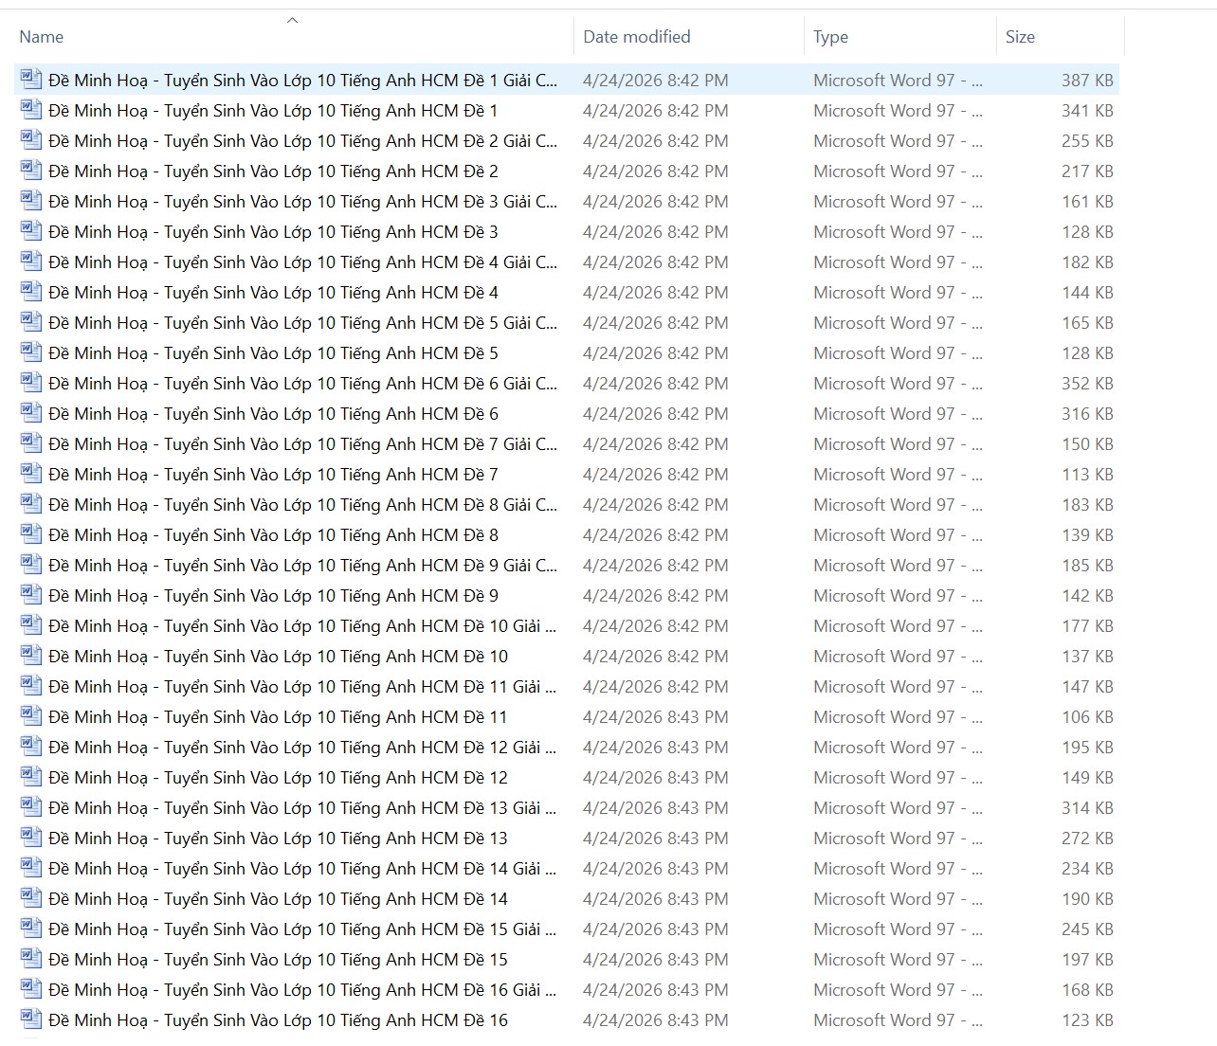
Task: Select Word icon of Đề 3 file (128 KB)
Action: click(31, 231)
